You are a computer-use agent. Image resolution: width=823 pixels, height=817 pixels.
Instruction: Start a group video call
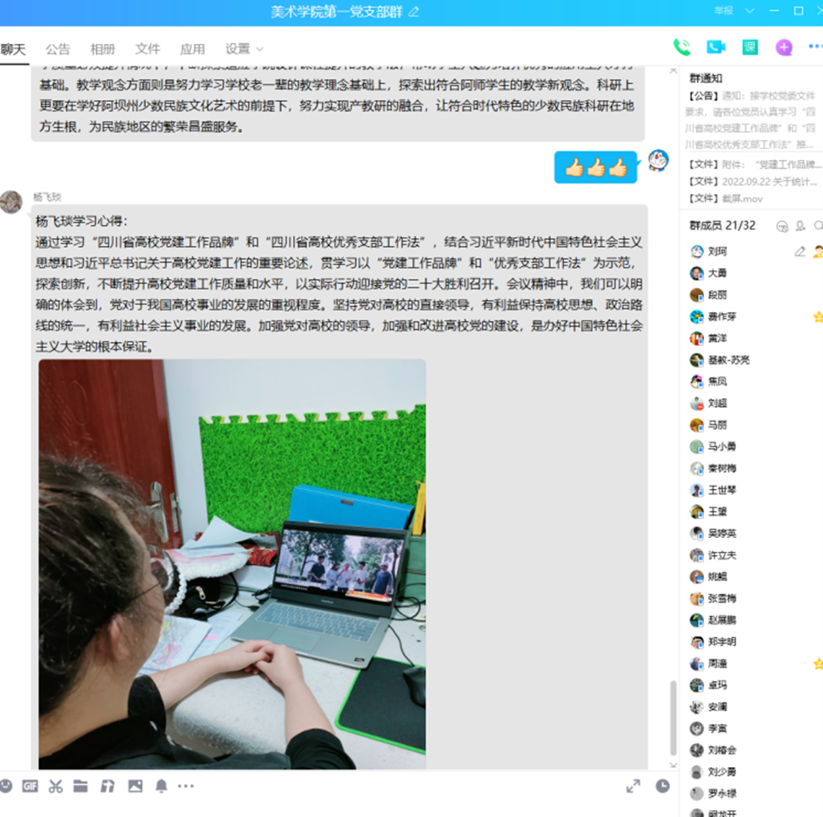pyautogui.click(x=716, y=47)
